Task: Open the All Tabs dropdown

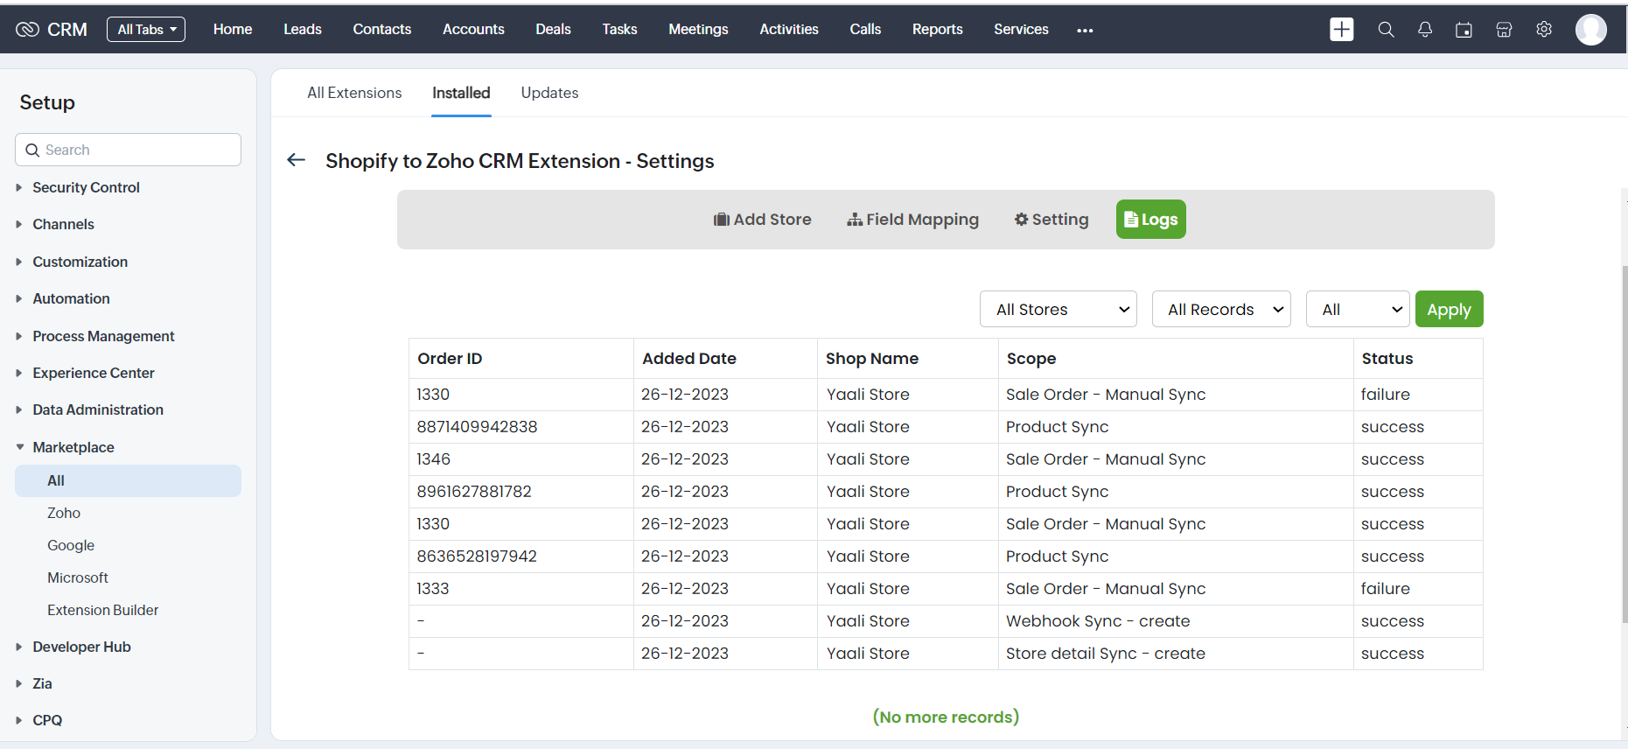Action: 146,30
